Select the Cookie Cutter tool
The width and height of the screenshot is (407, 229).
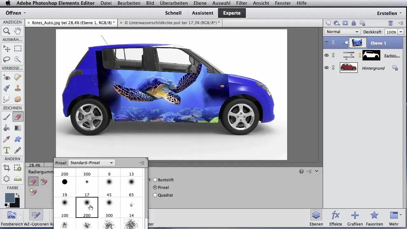point(7,179)
